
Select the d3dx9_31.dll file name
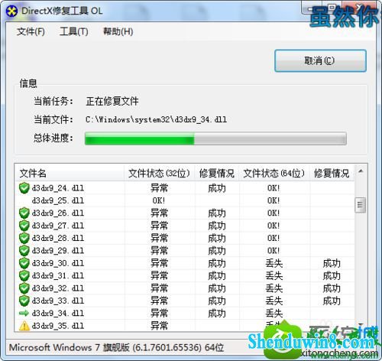tap(58, 275)
